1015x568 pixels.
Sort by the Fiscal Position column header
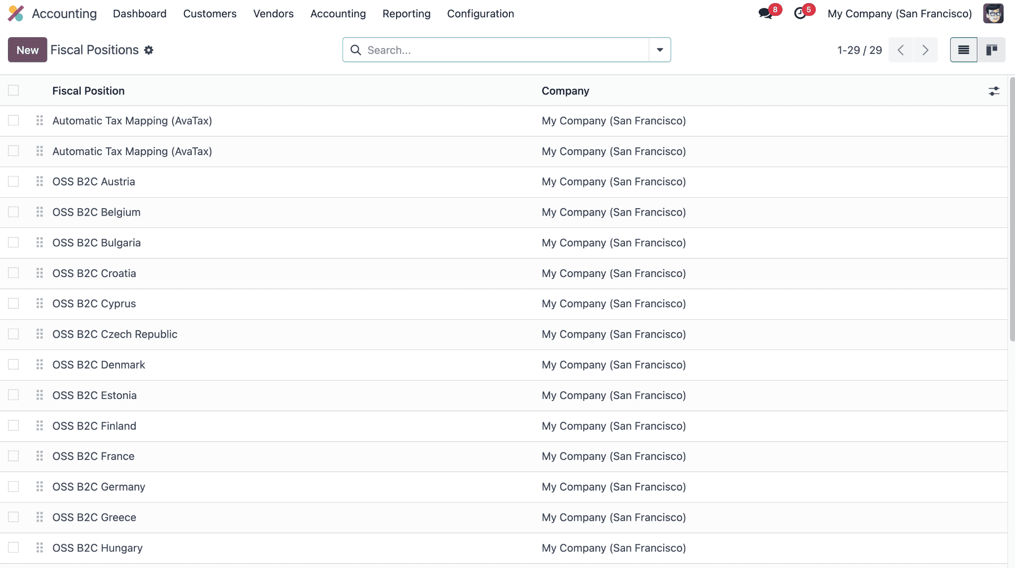[88, 91]
